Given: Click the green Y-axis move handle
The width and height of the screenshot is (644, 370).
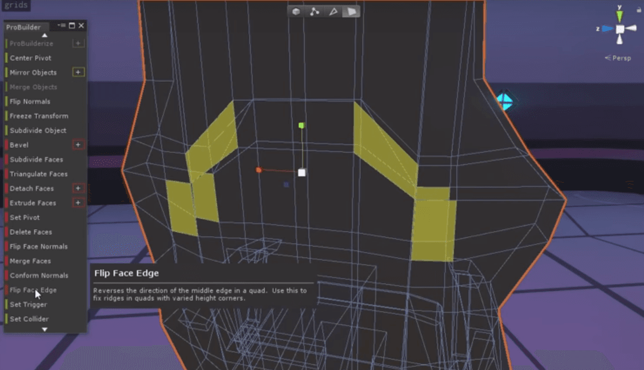Looking at the screenshot, I should 302,125.
